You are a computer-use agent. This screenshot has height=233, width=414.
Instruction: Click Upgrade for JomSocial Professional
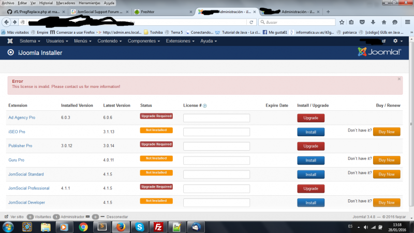click(x=311, y=188)
